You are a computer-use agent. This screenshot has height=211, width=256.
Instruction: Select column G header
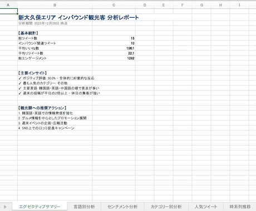[x=201, y=5]
